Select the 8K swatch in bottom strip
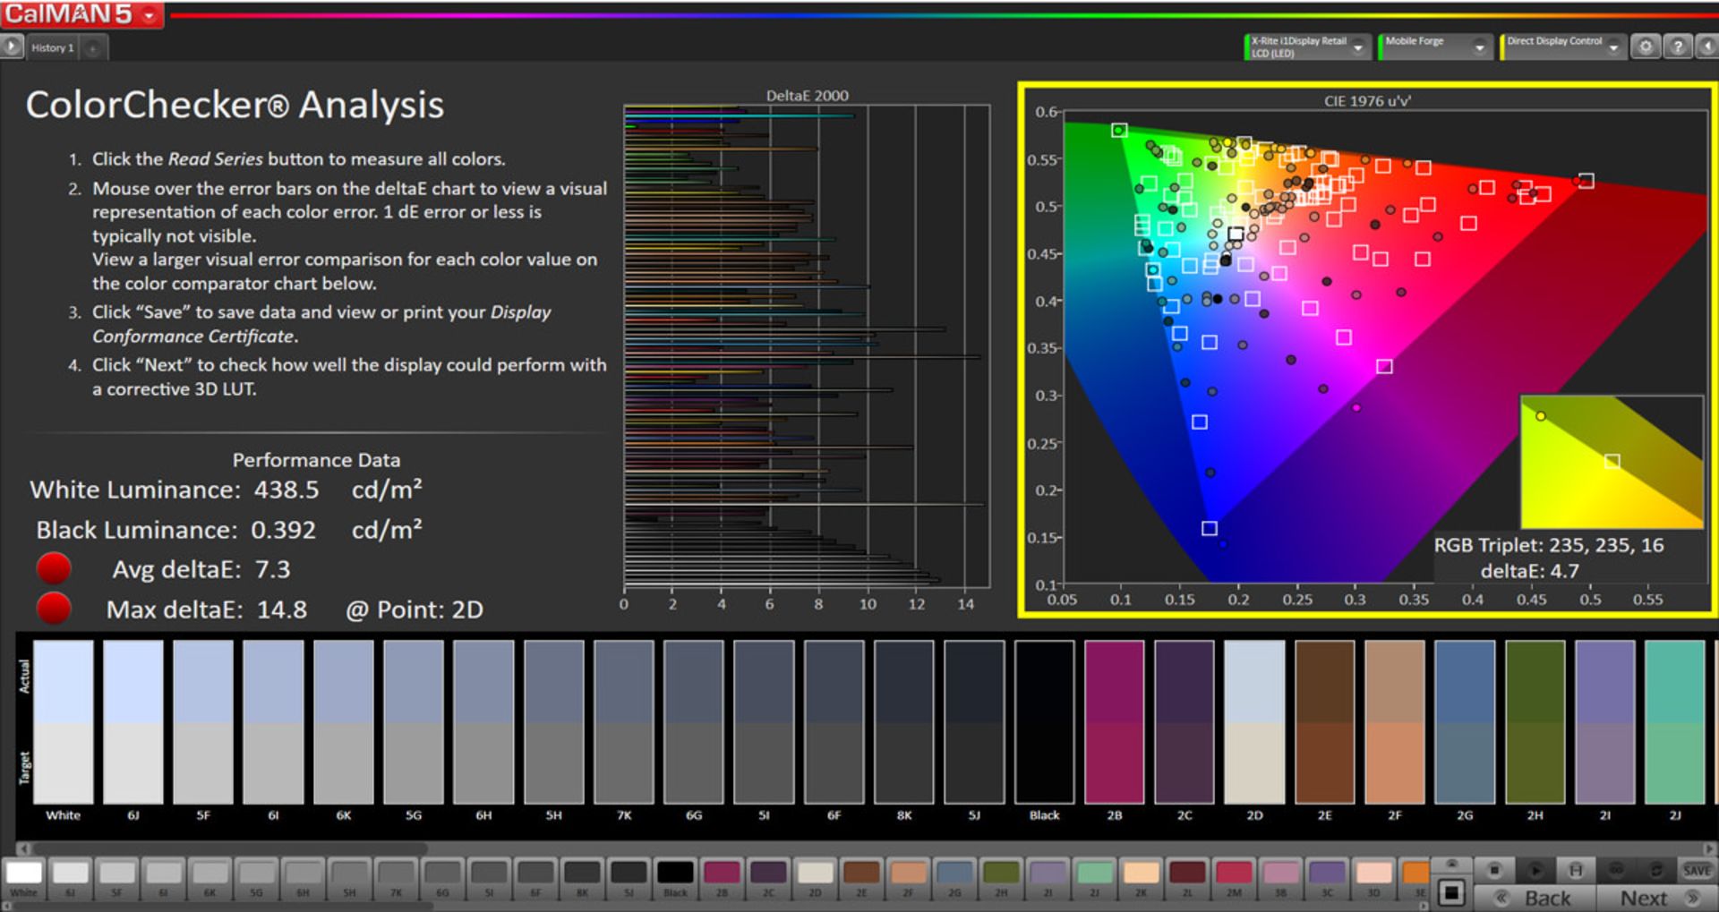 [x=582, y=878]
